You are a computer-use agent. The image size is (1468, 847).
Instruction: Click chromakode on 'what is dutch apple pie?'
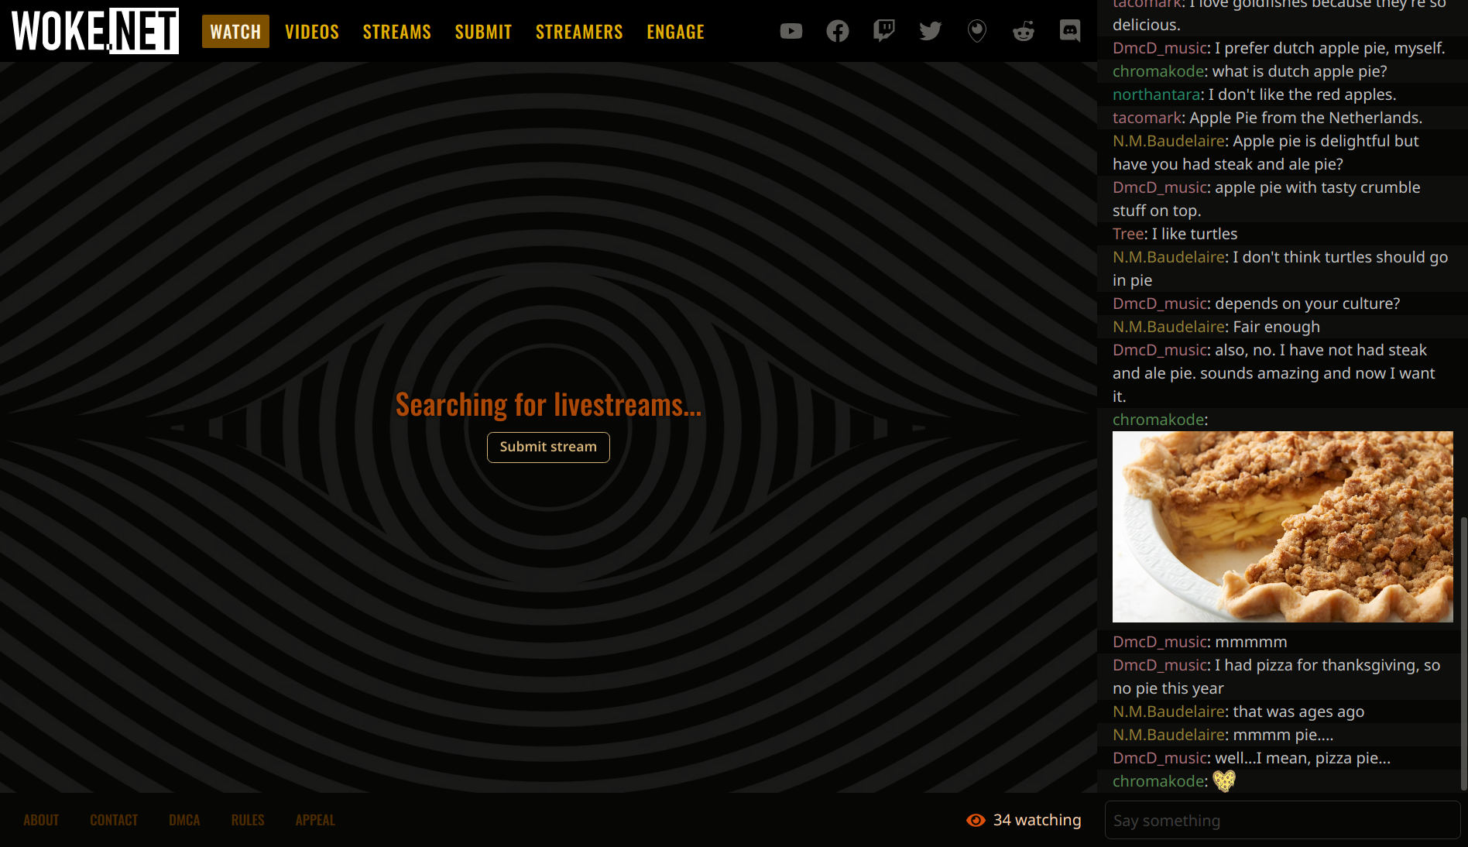coord(1158,71)
